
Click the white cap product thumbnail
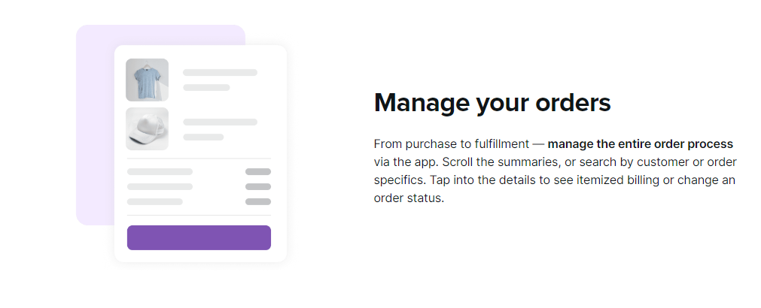[x=147, y=128]
